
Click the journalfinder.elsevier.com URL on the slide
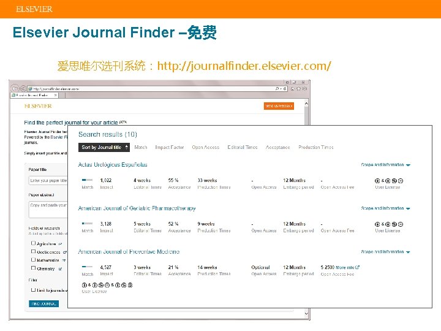244,66
